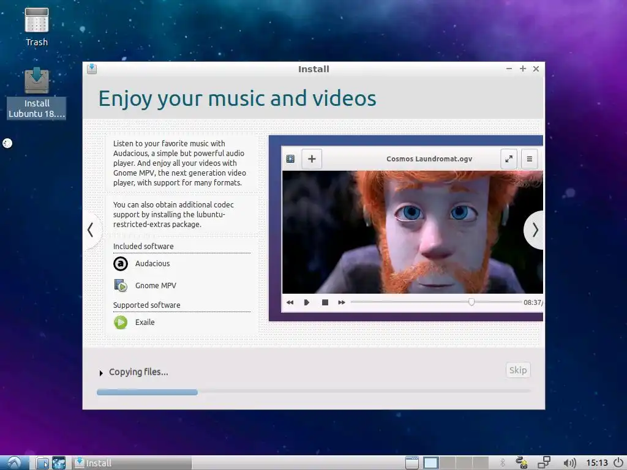627x470 pixels.
Task: Advance to the next slide with the right arrow
Action: coord(534,230)
